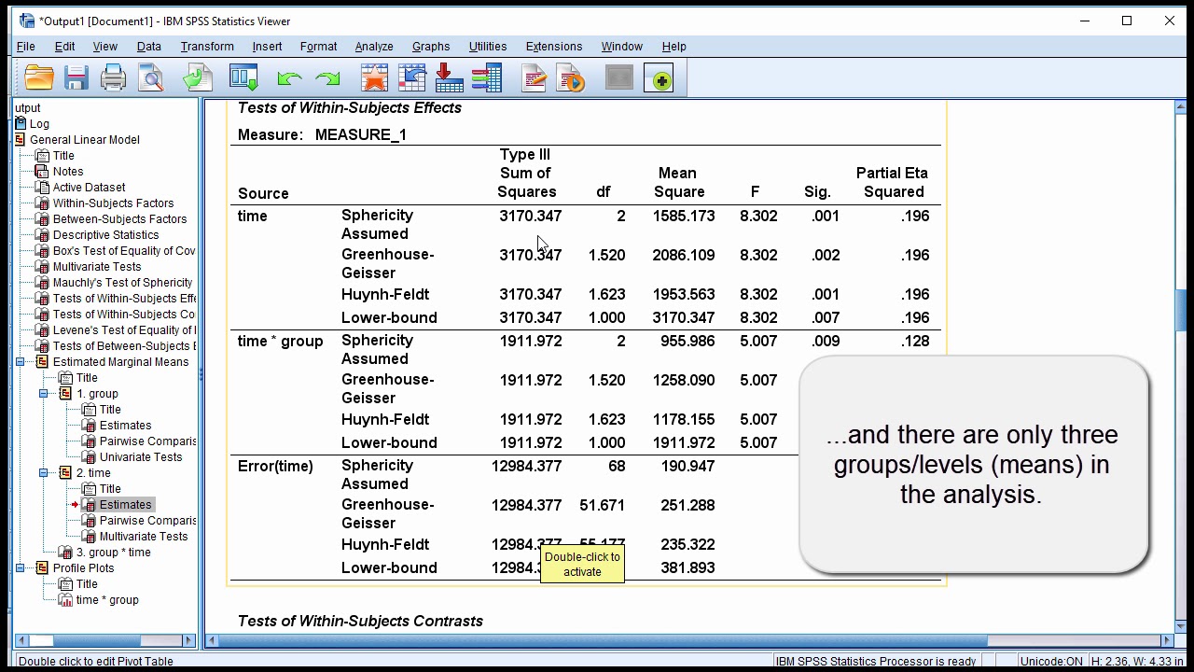This screenshot has width=1194, height=672.
Task: Click the viewer vertical scrollbar thumb
Action: 1182,310
